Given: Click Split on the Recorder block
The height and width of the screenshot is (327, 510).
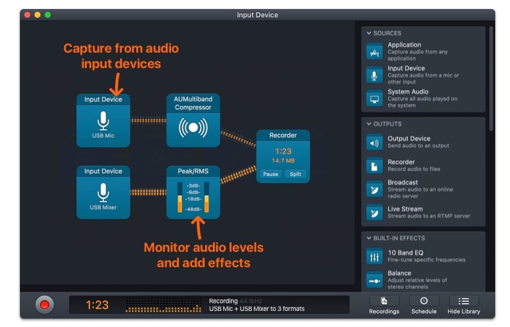Looking at the screenshot, I should (x=295, y=174).
